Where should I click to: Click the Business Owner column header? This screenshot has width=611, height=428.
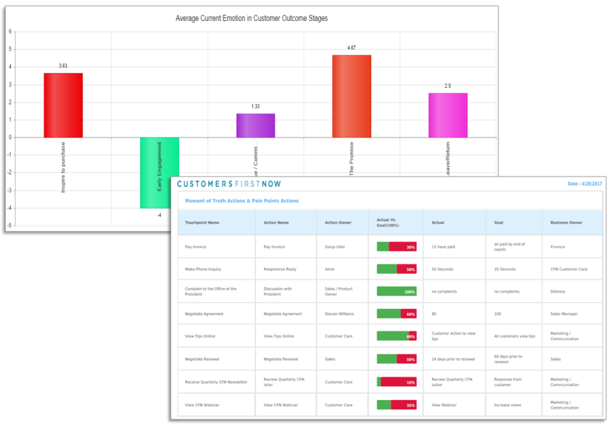[x=566, y=221]
